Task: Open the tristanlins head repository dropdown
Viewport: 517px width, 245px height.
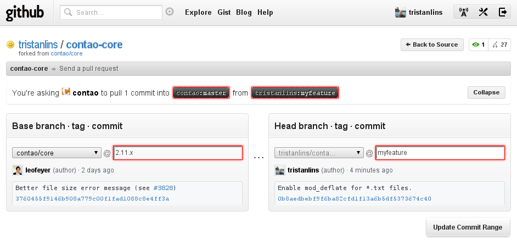Action: click(319, 153)
